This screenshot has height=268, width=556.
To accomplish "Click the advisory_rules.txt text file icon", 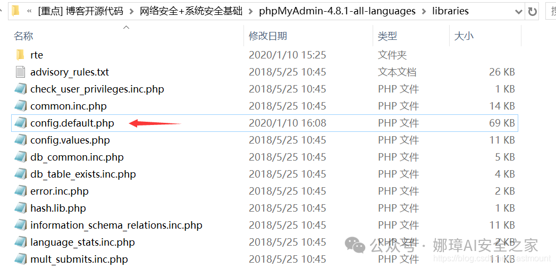I will (21, 72).
